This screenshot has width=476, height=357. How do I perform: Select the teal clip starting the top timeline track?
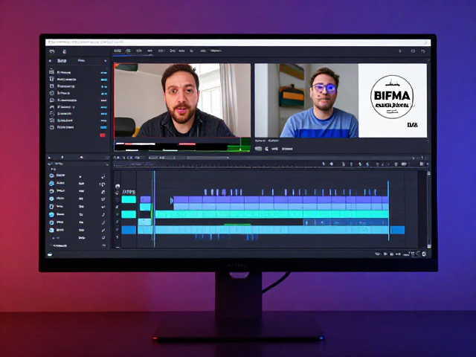tap(129, 199)
